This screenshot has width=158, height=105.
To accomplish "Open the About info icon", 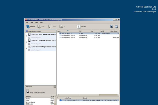I will click(111, 27).
